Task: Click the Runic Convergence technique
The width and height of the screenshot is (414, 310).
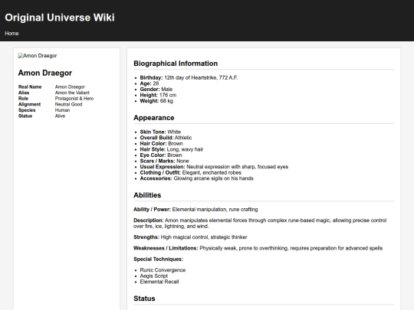Action: tap(163, 270)
